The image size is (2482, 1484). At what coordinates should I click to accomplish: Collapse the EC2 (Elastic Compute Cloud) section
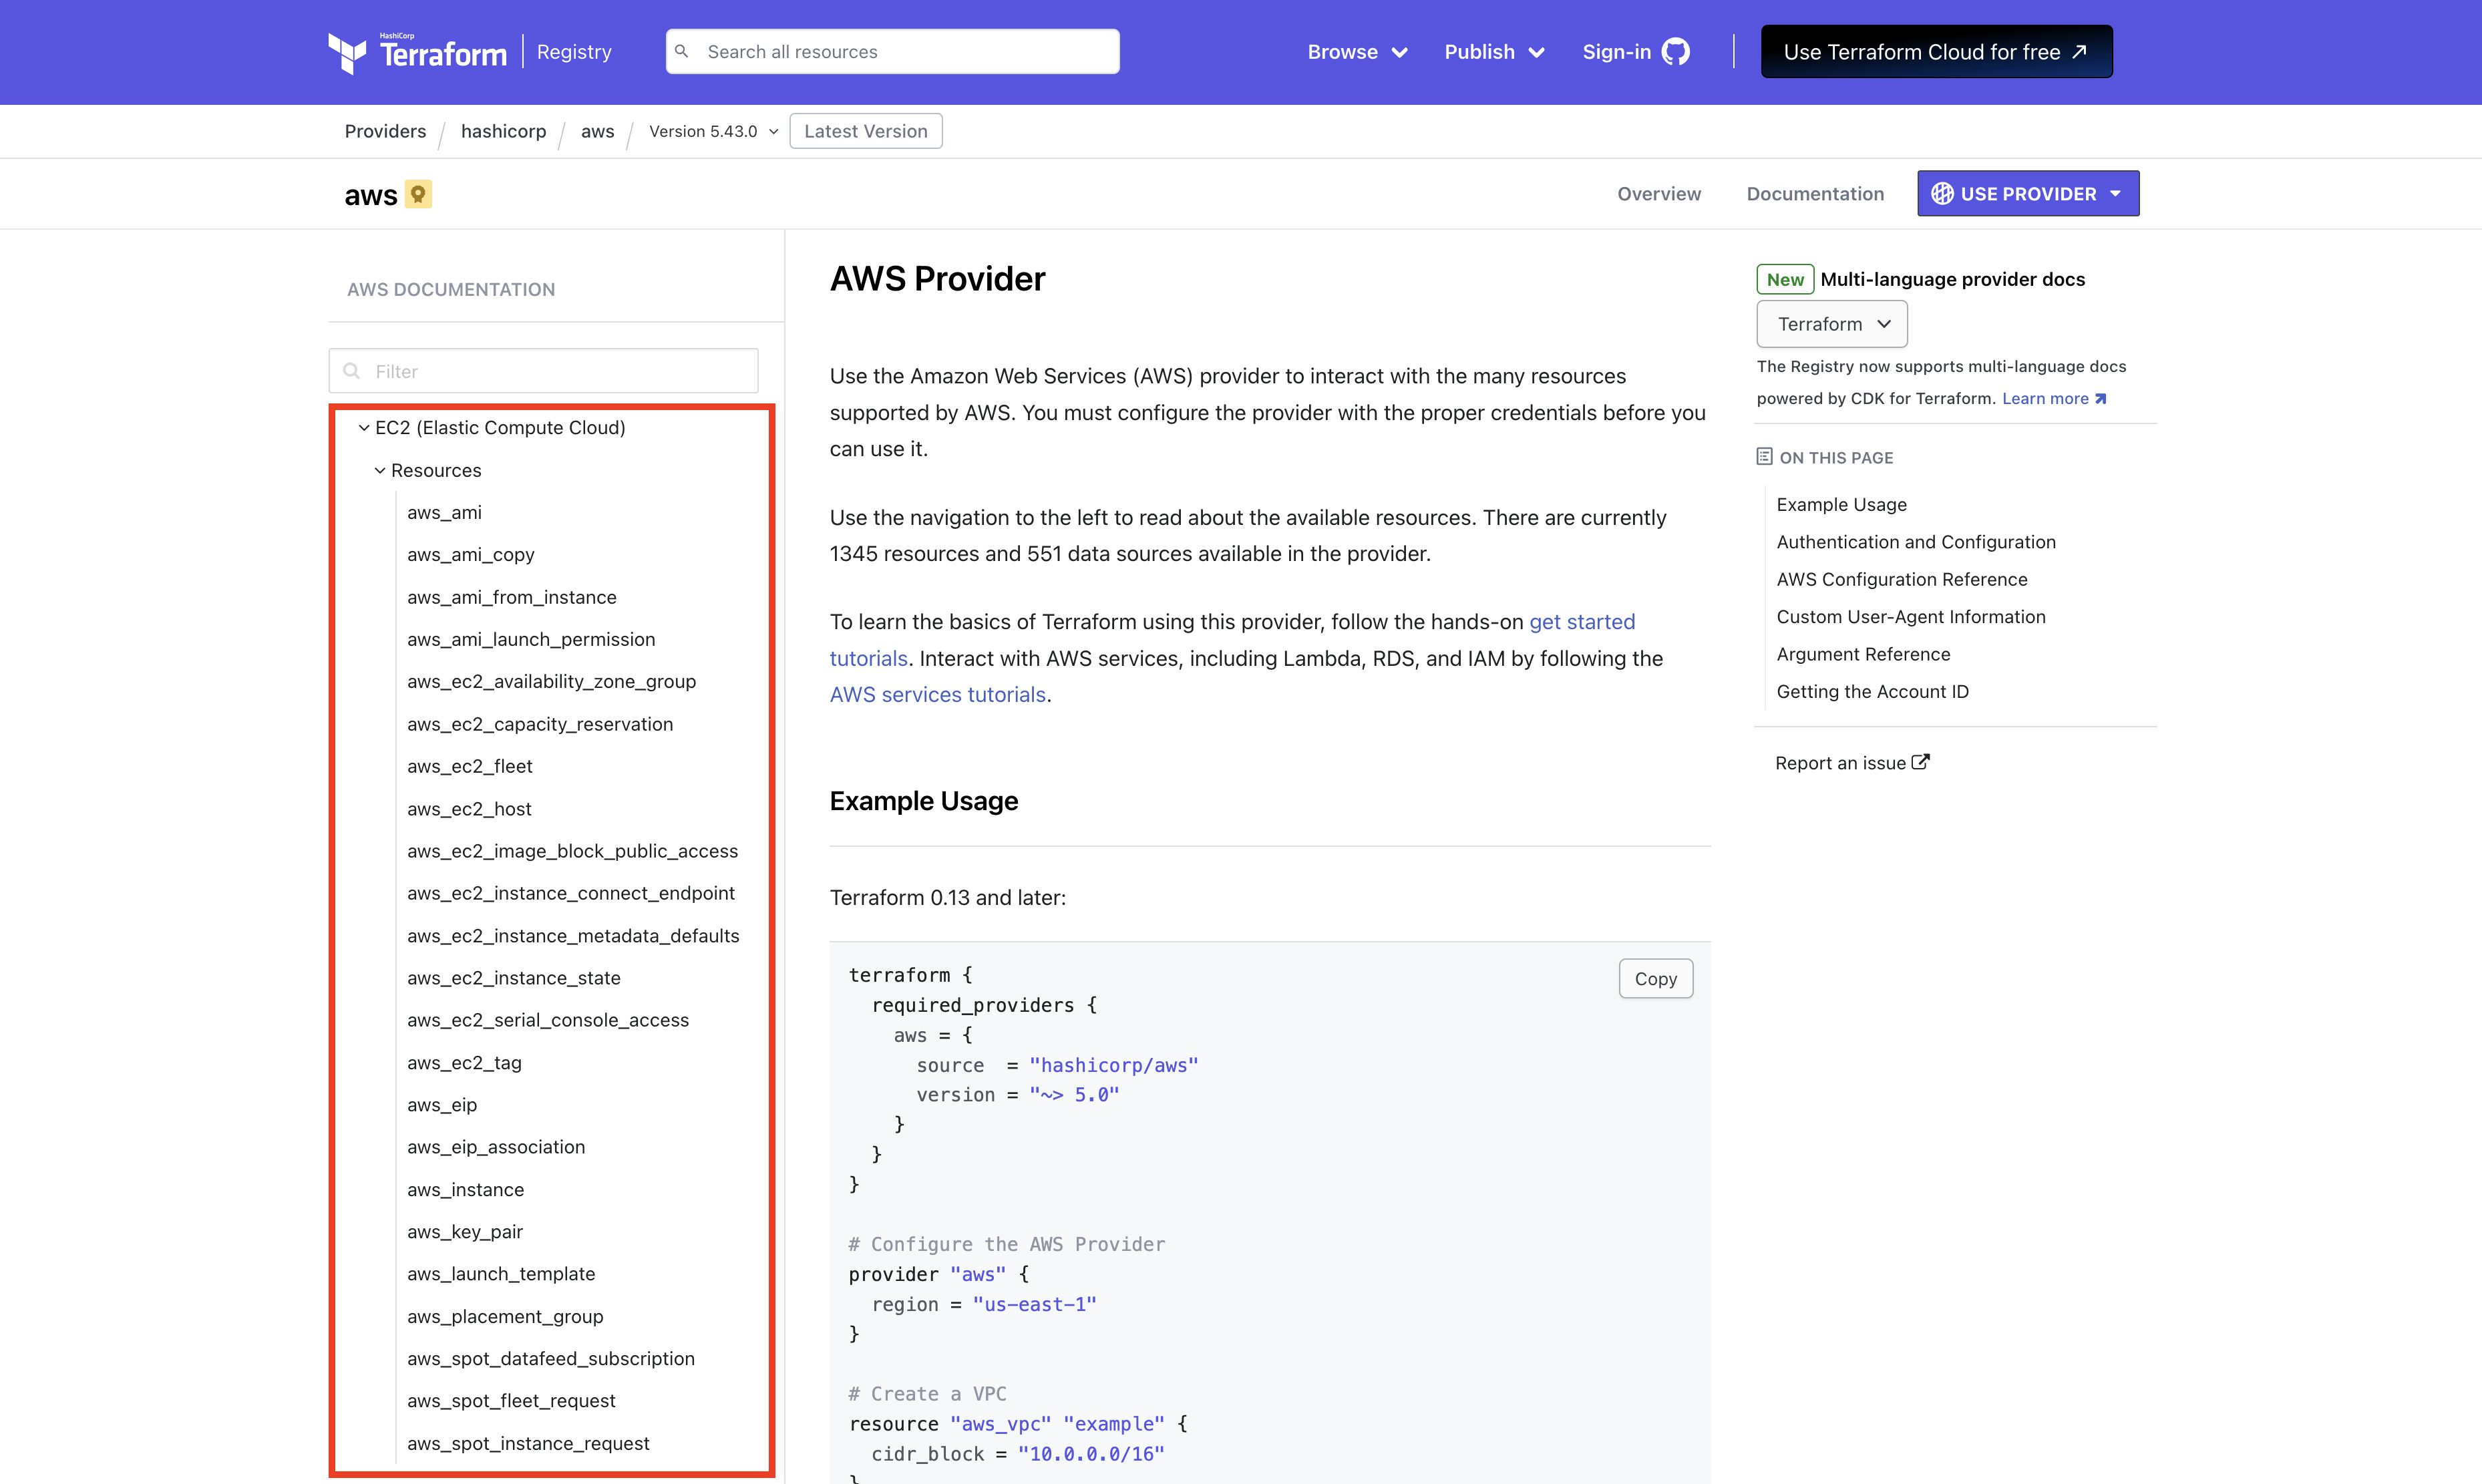492,428
